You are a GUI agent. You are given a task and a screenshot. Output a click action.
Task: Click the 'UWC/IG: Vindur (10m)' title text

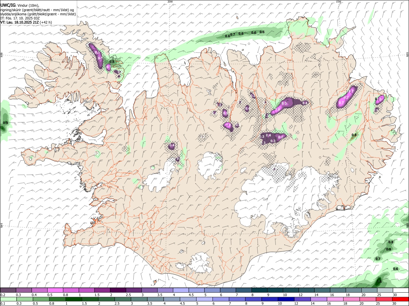(20, 5)
